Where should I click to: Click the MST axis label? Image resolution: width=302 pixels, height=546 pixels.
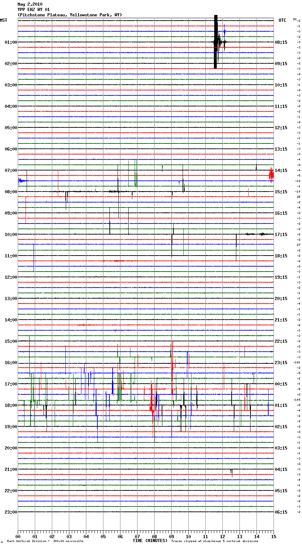(4, 20)
